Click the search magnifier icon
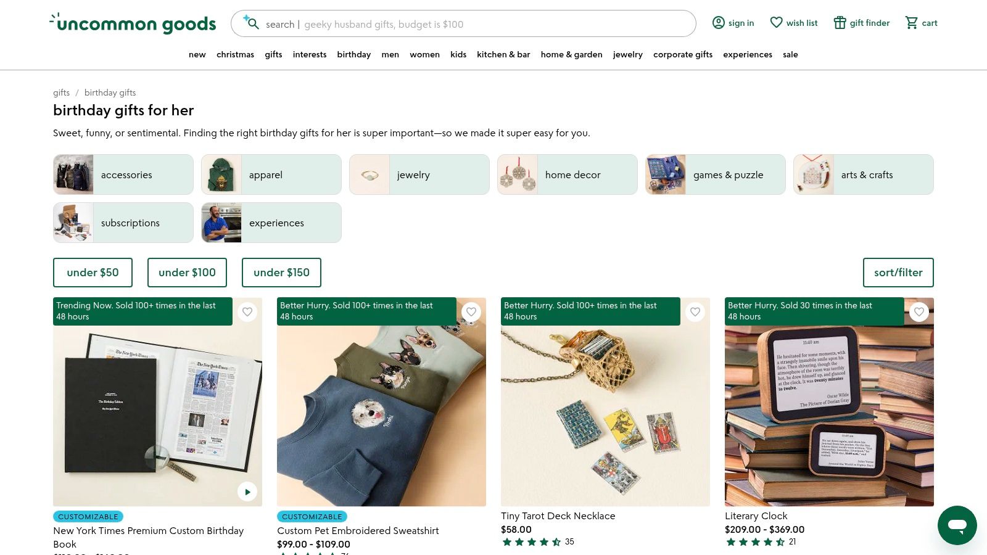 pos(253,24)
